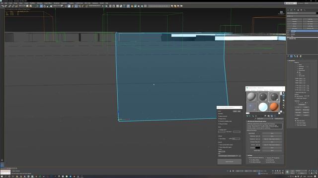This screenshot has height=178, width=318.
Task: Activate the Select and Rotate tool
Action: pyautogui.click(x=45, y=6)
